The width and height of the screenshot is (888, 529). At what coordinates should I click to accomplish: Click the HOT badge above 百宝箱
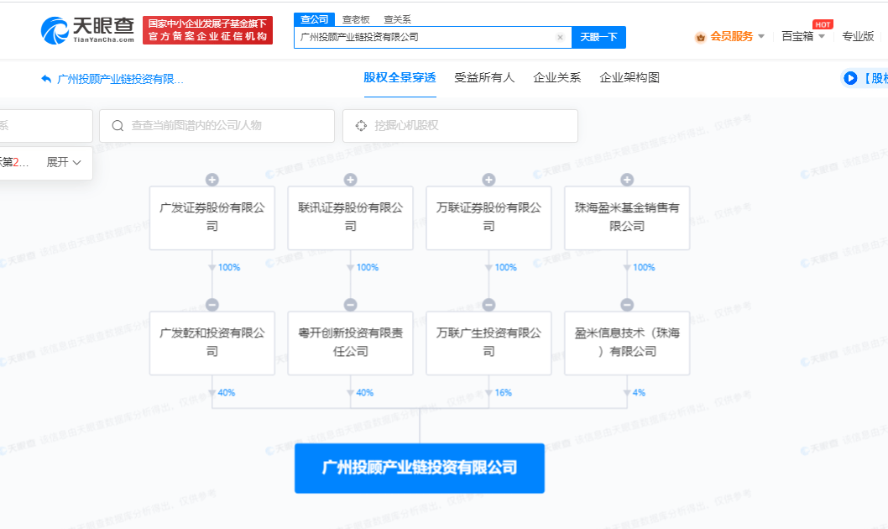click(823, 24)
